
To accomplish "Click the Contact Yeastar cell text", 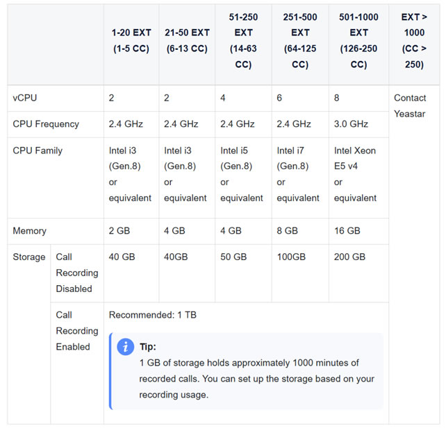I will pyautogui.click(x=410, y=105).
